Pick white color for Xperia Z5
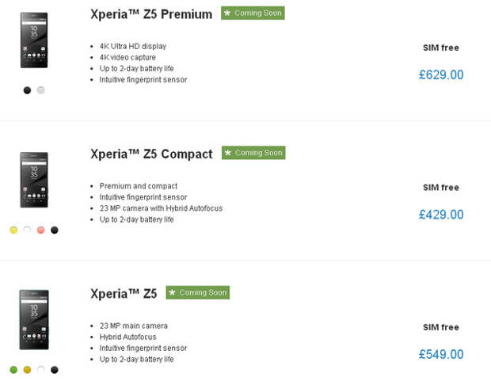491x381 pixels. (40, 370)
